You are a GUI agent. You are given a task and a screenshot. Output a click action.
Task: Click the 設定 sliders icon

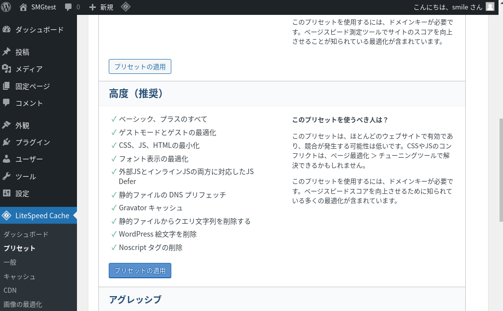point(6,193)
